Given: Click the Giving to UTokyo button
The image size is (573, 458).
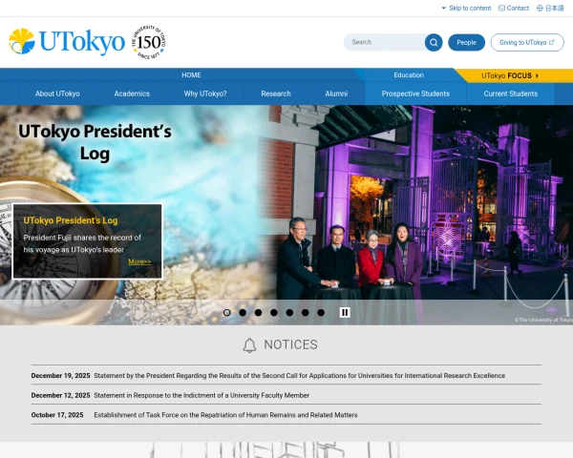Looking at the screenshot, I should (x=527, y=42).
